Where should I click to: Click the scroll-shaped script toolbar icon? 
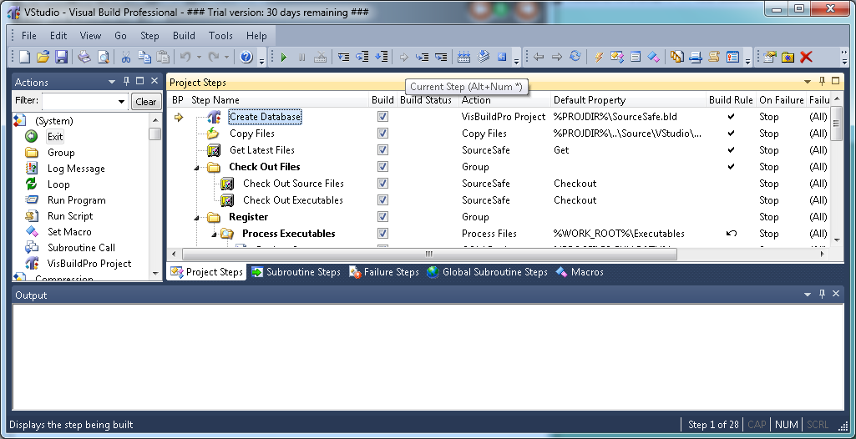(x=714, y=57)
